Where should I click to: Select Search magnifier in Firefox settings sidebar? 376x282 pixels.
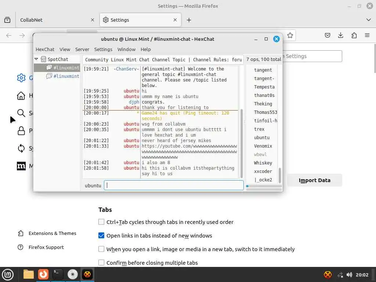pyautogui.click(x=21, y=113)
